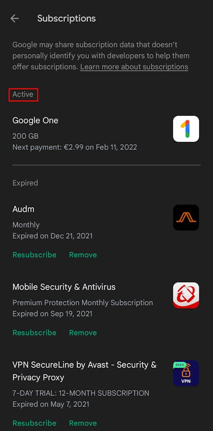Select the Audm subscription title

pos(23,209)
